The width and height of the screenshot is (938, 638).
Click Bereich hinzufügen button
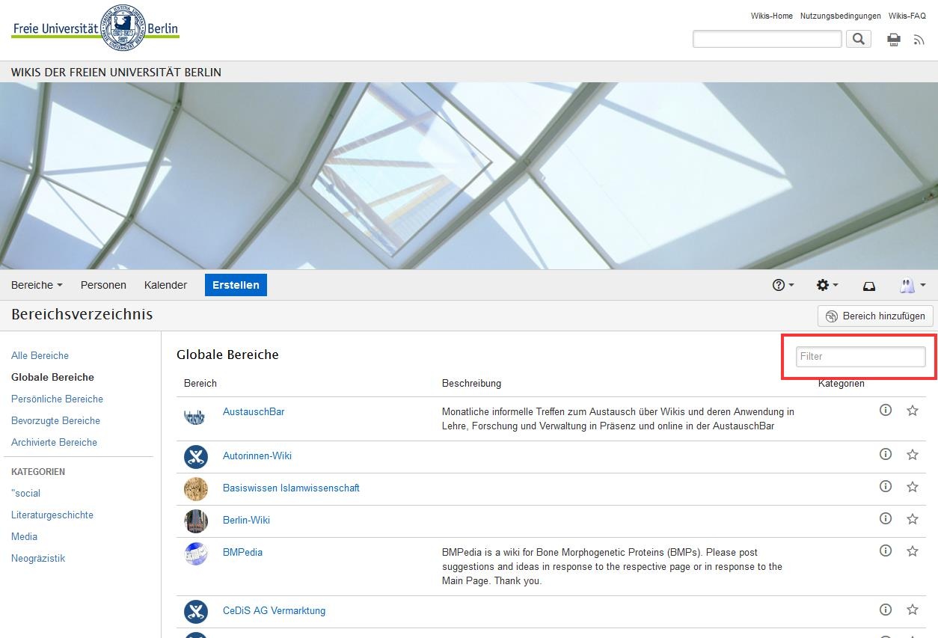click(876, 316)
